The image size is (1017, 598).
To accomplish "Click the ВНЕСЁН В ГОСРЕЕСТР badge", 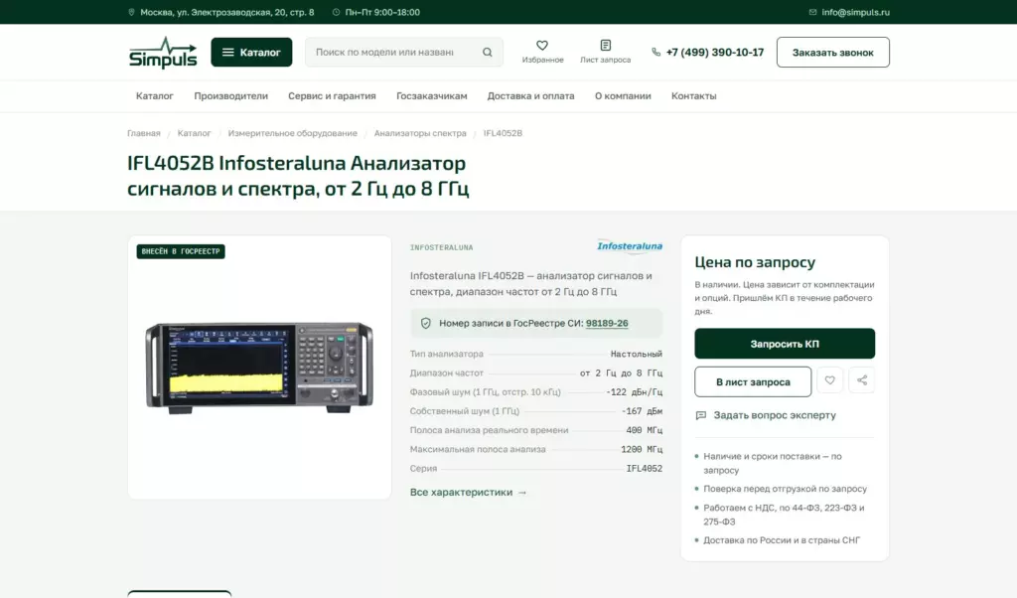I will [x=181, y=251].
